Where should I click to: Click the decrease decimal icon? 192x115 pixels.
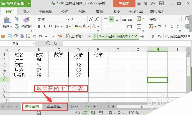coord(178,26)
